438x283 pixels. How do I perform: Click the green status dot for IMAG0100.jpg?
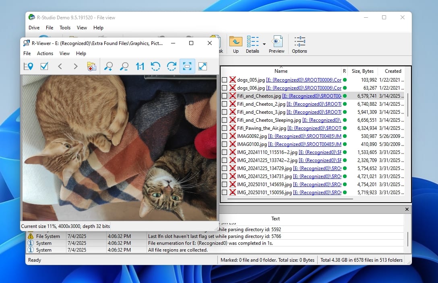click(x=345, y=144)
